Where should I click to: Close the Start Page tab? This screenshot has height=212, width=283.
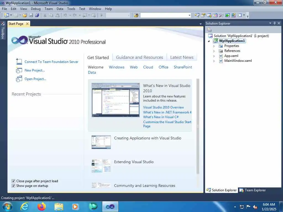click(27, 24)
